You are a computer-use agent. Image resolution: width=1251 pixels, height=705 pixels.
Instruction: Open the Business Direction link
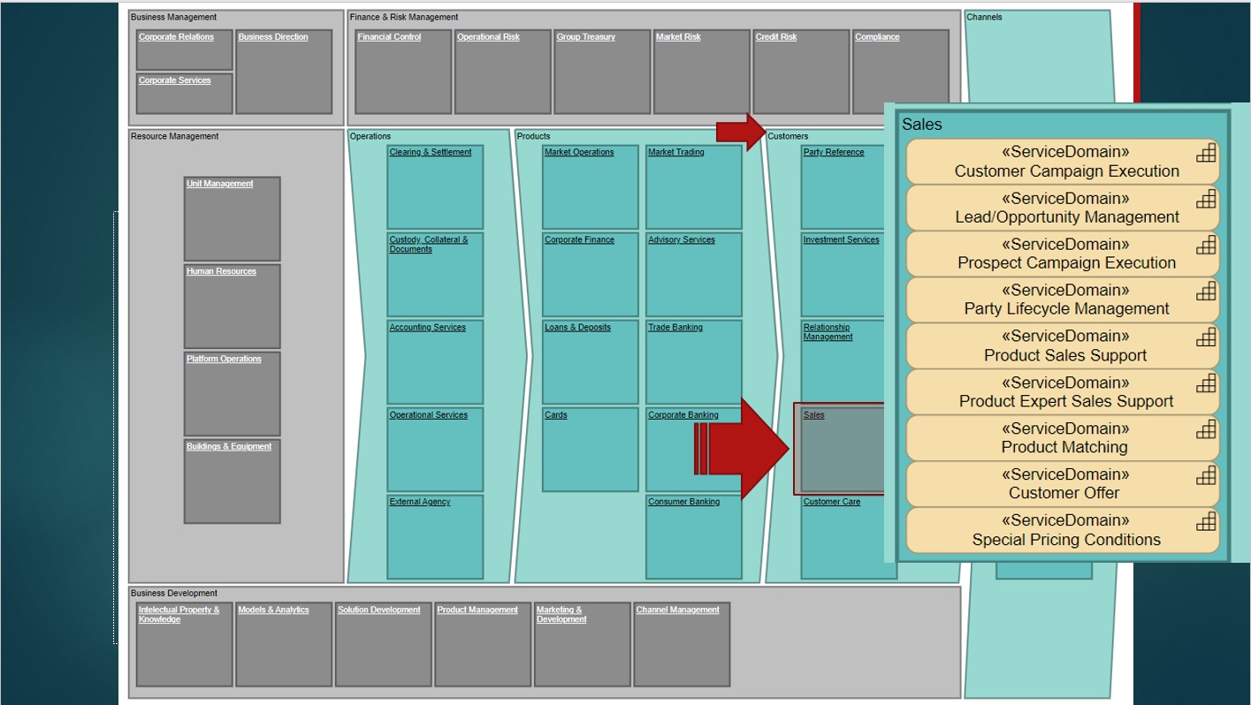click(273, 37)
